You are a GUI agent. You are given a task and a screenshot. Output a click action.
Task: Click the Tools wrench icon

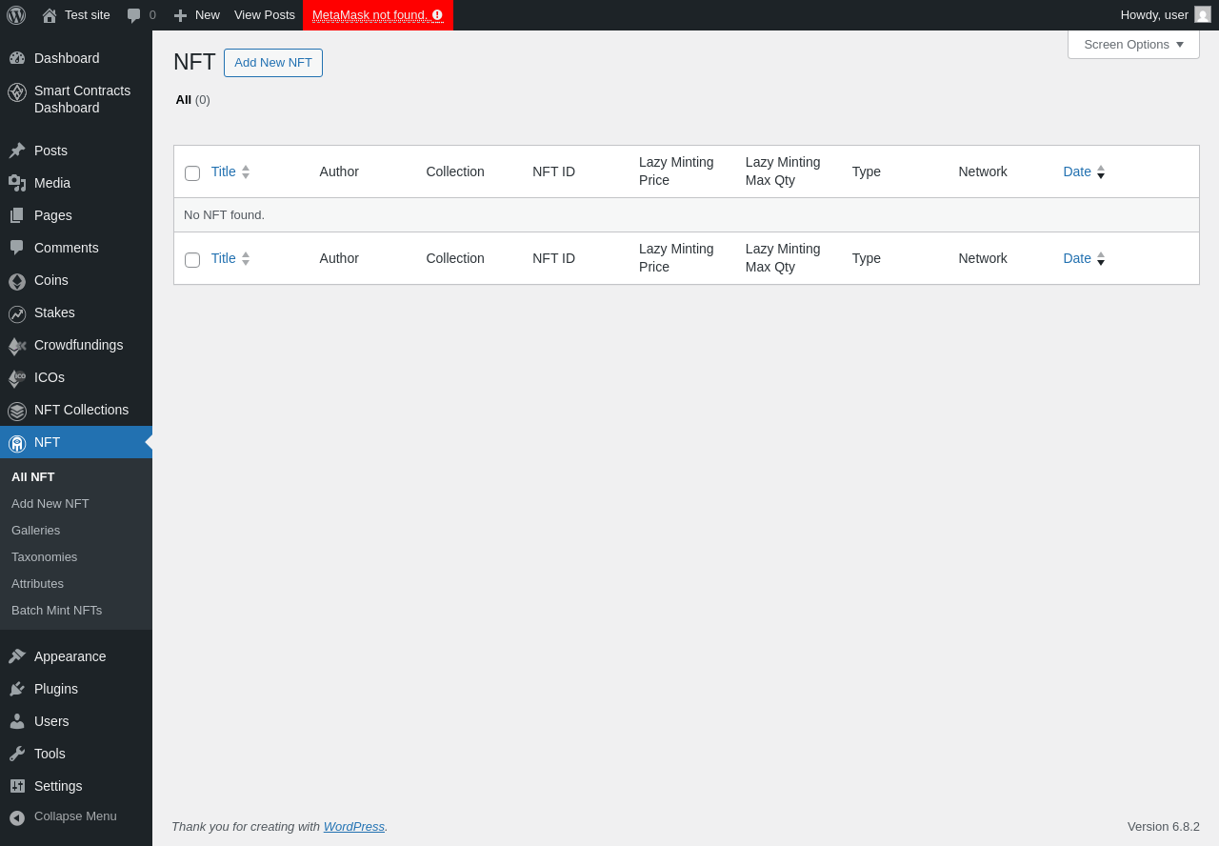coord(17,754)
